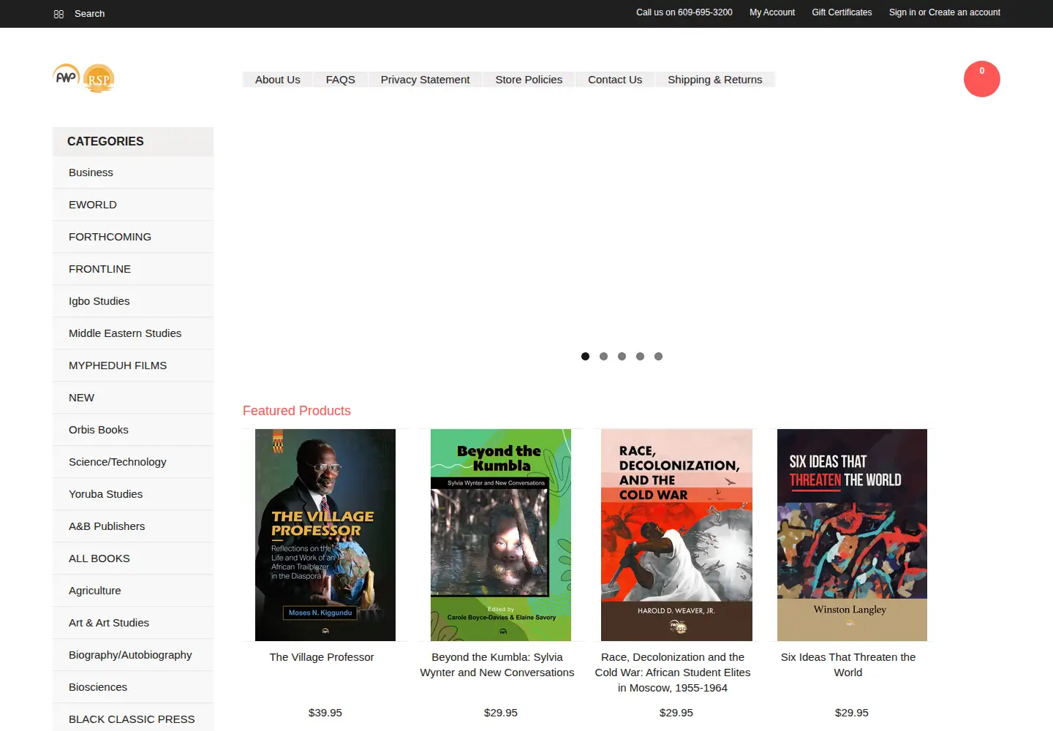
Task: Open Contact Us page
Action: coord(615,80)
